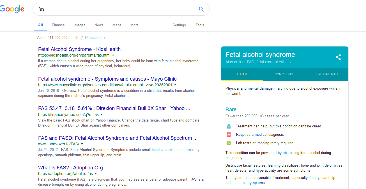Screen dimensions: 366x189
Task: Click Physical and mental damage description text
Action: click(x=283, y=91)
